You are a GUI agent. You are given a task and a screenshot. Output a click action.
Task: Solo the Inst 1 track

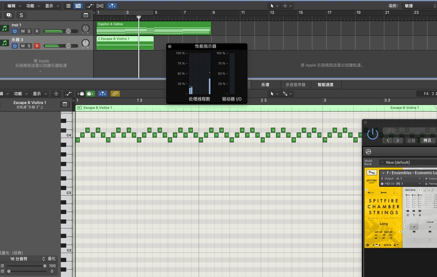pos(29,31)
